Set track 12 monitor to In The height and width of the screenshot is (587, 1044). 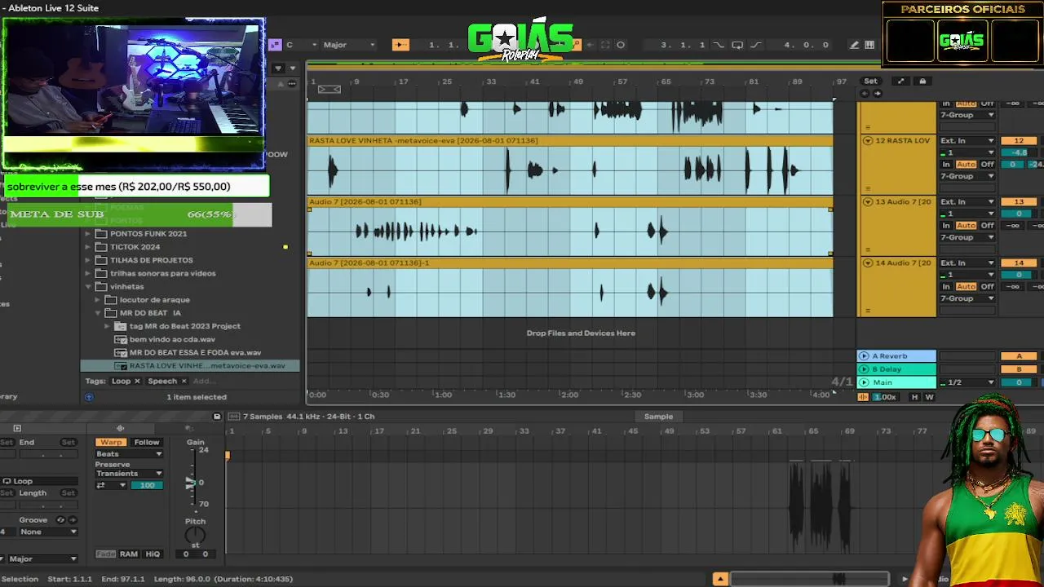946,164
